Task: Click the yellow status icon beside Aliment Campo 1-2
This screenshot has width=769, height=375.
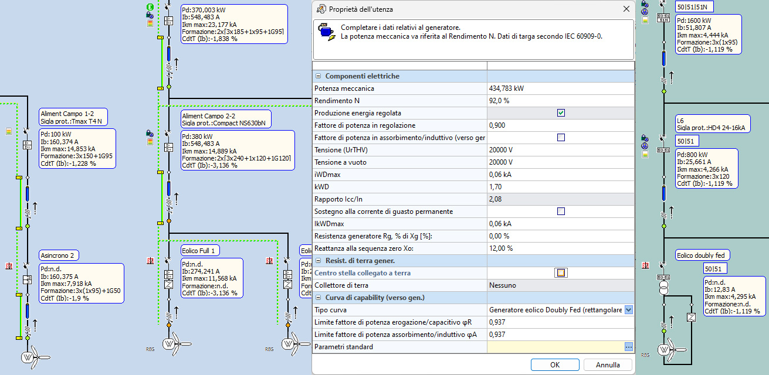Action: pos(9,131)
